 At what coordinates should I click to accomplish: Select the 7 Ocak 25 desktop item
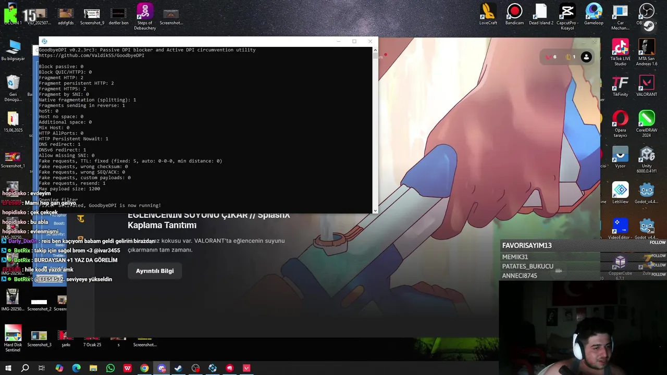pyautogui.click(x=92, y=342)
